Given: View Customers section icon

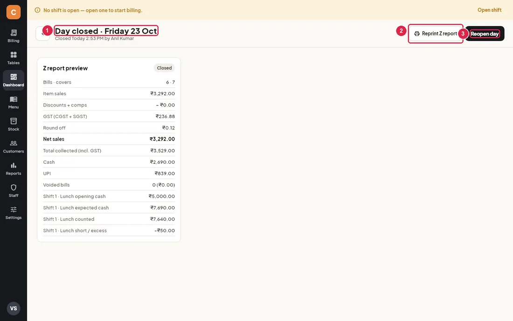Looking at the screenshot, I should pos(14,143).
